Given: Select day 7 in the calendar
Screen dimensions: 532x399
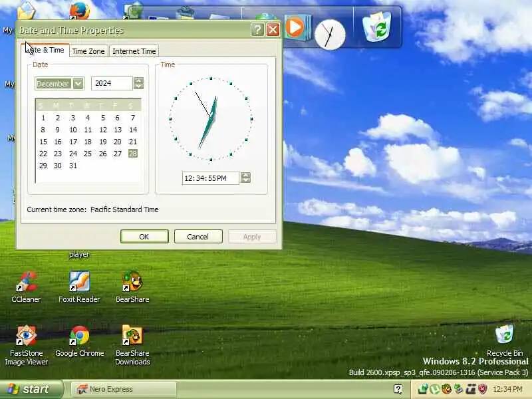Looking at the screenshot, I should [132, 118].
